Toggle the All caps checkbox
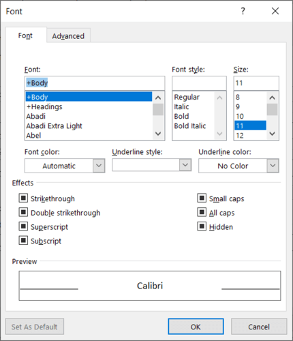293x341 pixels. coord(202,212)
